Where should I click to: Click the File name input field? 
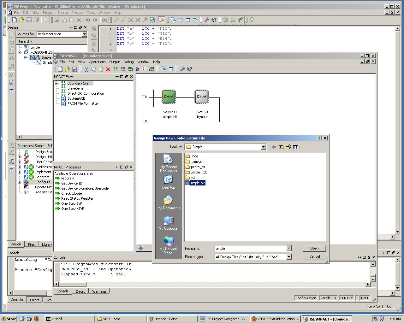pos(251,249)
